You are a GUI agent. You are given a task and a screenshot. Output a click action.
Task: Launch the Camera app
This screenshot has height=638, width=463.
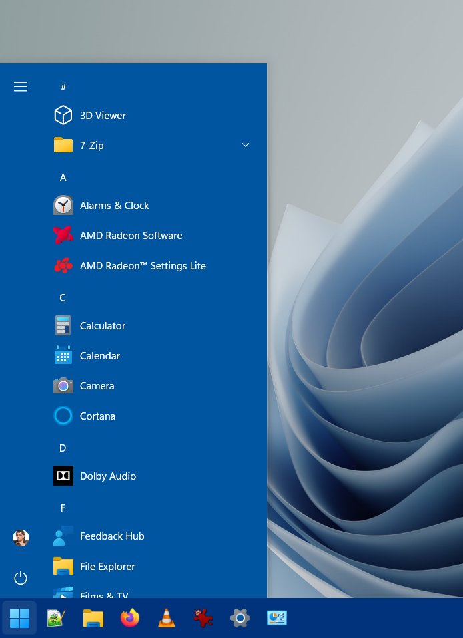(97, 386)
